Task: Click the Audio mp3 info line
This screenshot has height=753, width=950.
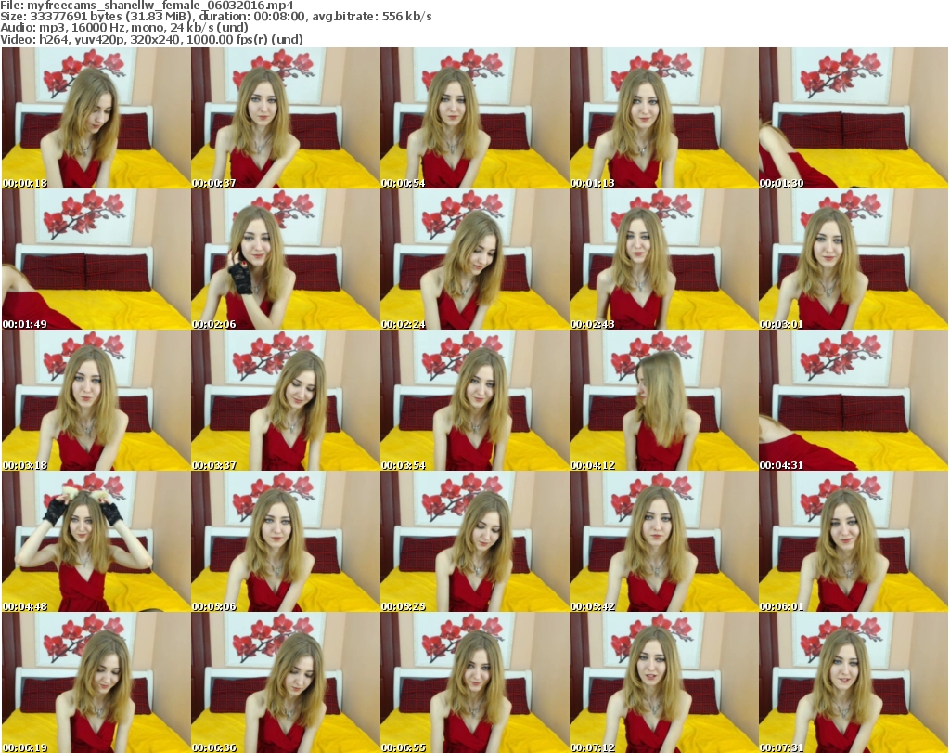Action: (125, 28)
